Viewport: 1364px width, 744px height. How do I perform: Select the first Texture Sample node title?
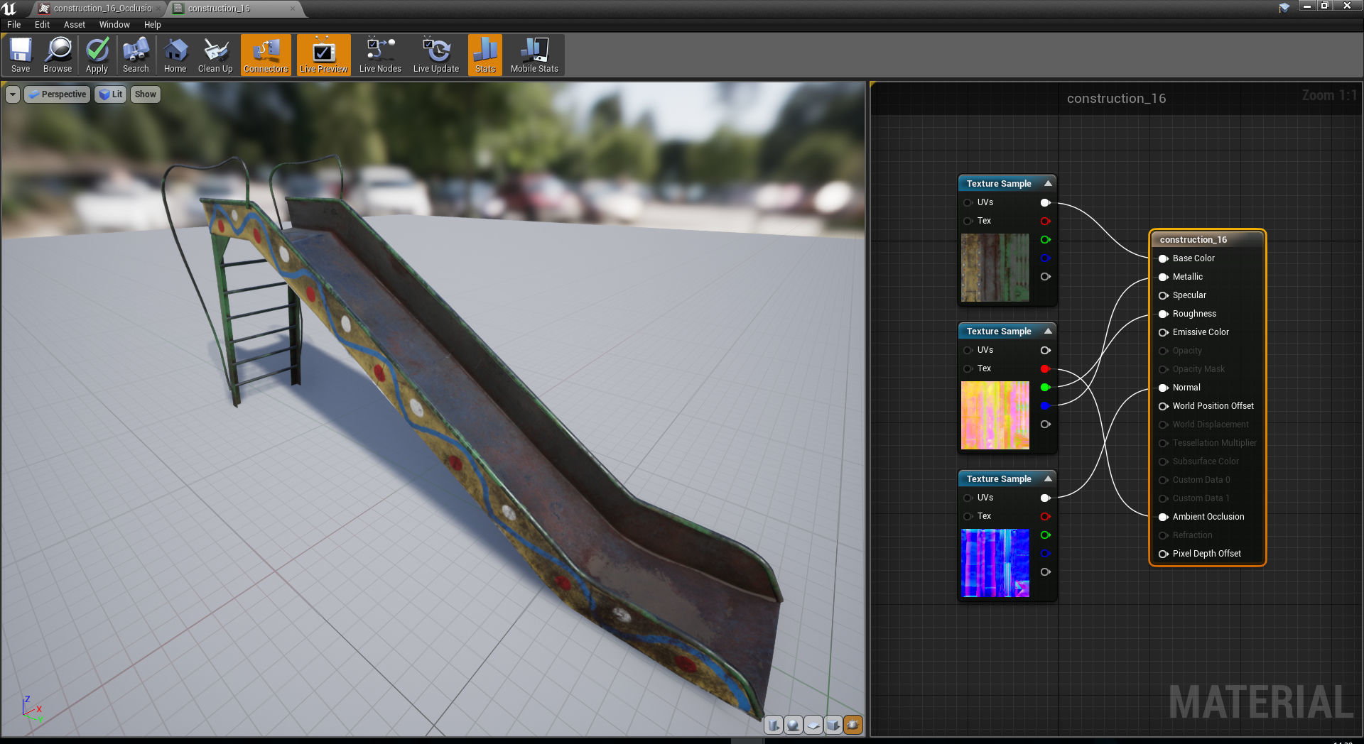[999, 183]
